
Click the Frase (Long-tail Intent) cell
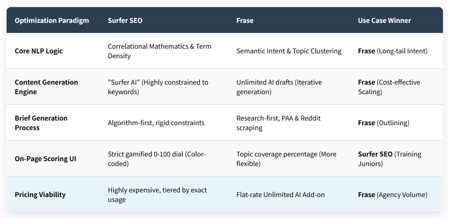(x=392, y=51)
